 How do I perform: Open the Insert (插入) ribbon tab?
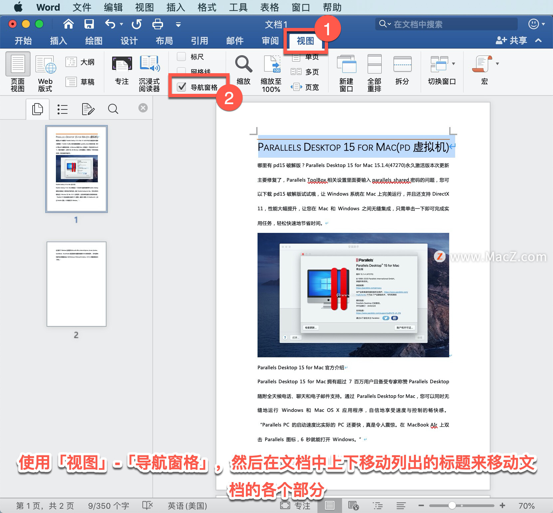coord(59,41)
